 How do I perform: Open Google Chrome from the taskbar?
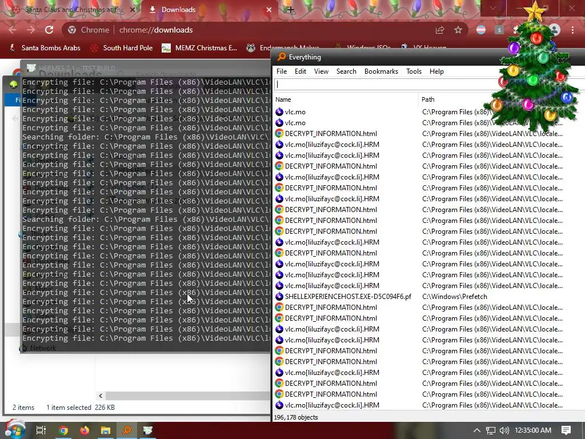(x=63, y=430)
